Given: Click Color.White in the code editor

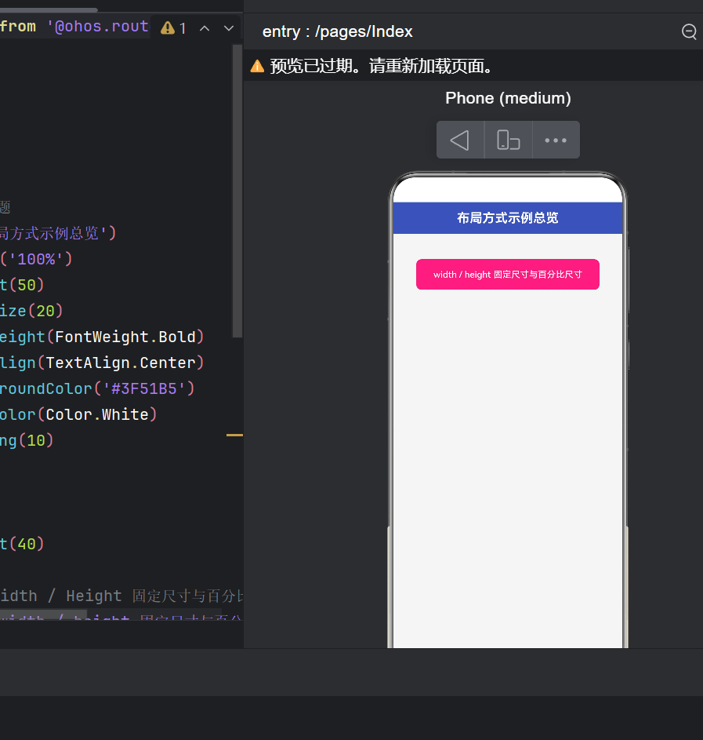Looking at the screenshot, I should [x=97, y=415].
